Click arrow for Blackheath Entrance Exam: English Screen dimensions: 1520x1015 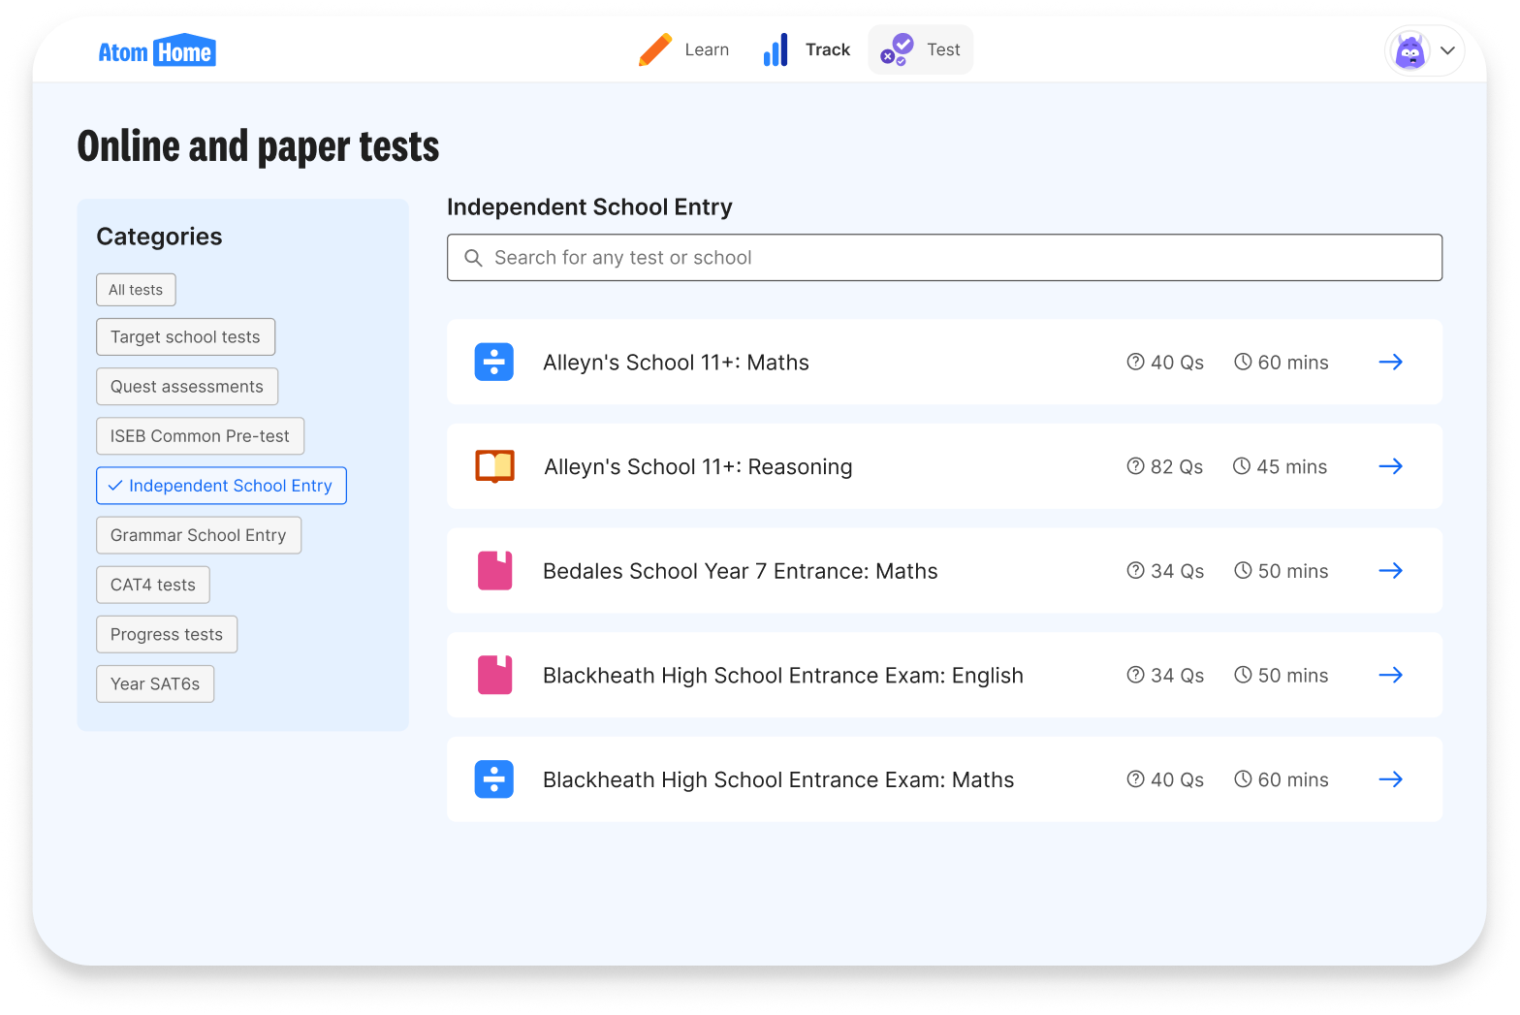1391,675
